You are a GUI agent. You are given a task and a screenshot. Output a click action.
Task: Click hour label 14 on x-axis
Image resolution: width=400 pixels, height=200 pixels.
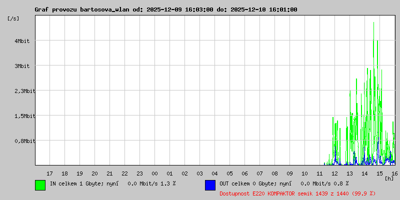[365, 173]
